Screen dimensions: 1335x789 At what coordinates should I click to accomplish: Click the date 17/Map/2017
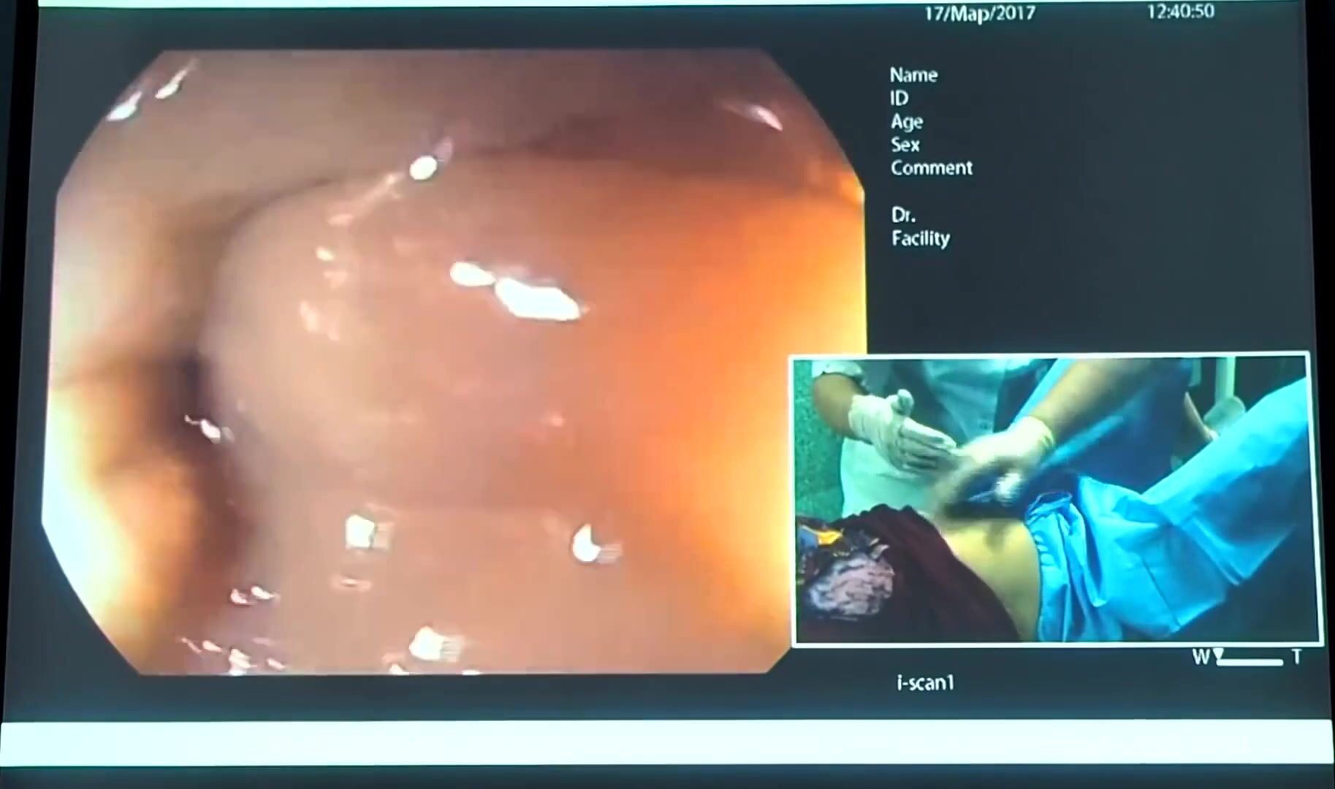pyautogui.click(x=979, y=14)
